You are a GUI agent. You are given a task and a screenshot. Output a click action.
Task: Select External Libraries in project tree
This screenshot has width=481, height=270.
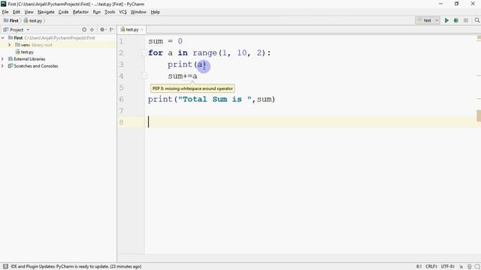(29, 59)
